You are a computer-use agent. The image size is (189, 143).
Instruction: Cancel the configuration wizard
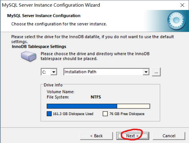coord(169,136)
